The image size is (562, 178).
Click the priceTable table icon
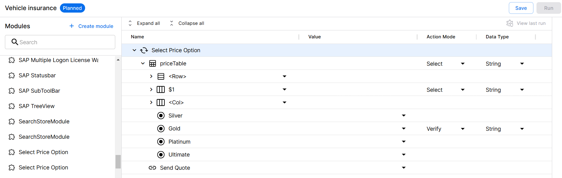[x=152, y=64]
